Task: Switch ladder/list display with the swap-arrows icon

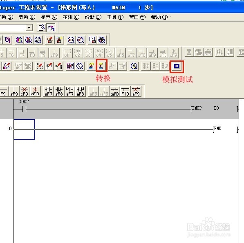Action: pos(7,40)
